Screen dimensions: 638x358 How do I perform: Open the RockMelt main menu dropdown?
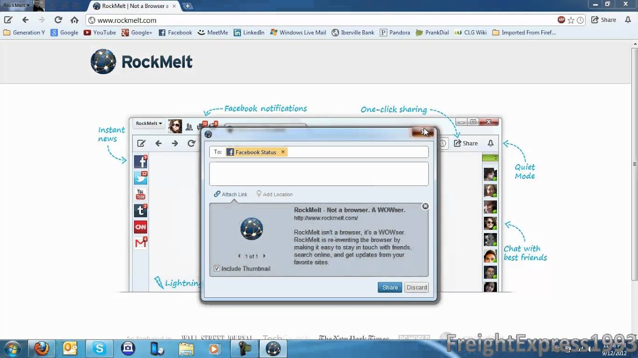click(x=16, y=5)
